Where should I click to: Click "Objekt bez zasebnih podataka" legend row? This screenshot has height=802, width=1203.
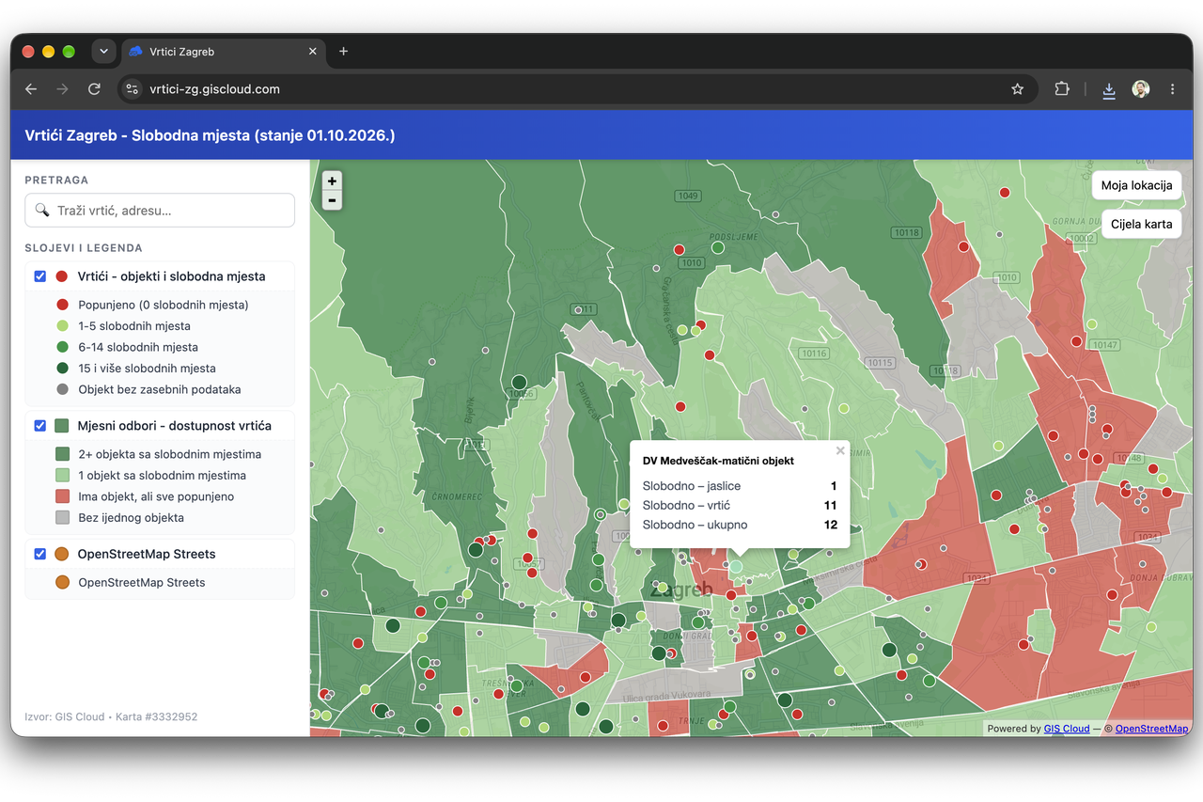click(160, 389)
